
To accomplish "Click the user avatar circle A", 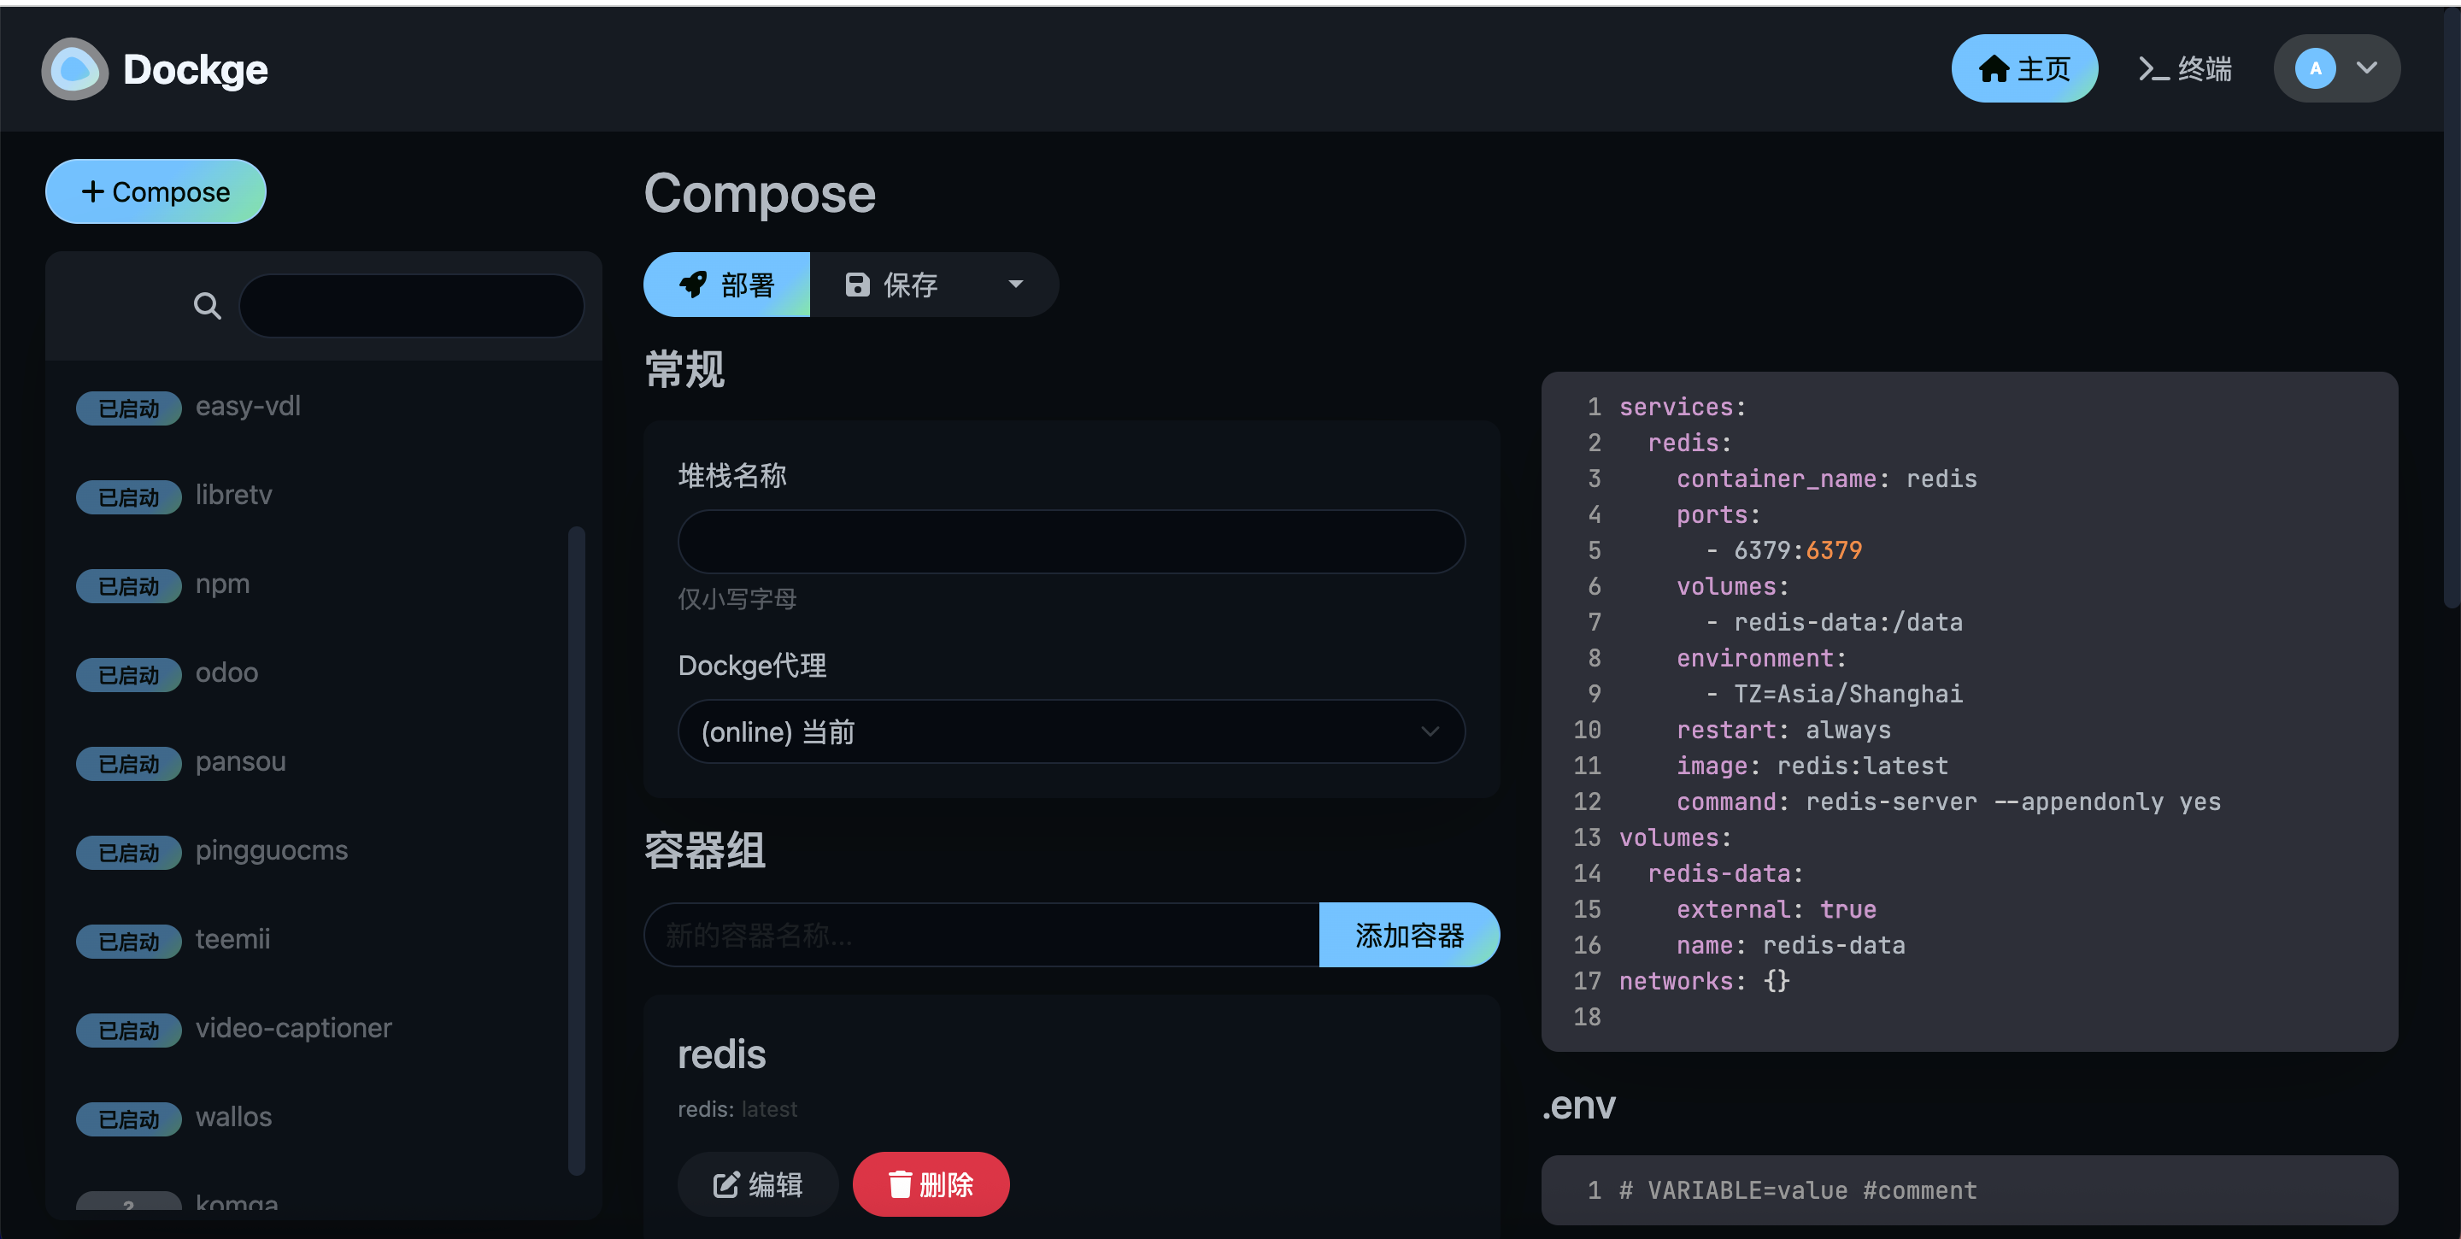I will coord(2315,68).
